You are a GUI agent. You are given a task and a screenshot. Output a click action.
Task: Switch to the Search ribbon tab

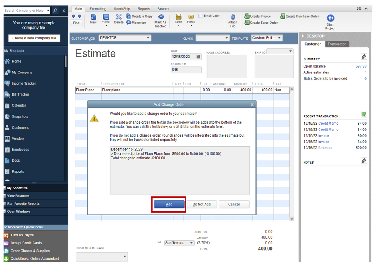pos(163,9)
